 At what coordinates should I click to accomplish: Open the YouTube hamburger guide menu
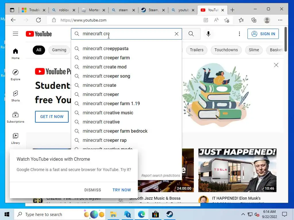(16, 34)
